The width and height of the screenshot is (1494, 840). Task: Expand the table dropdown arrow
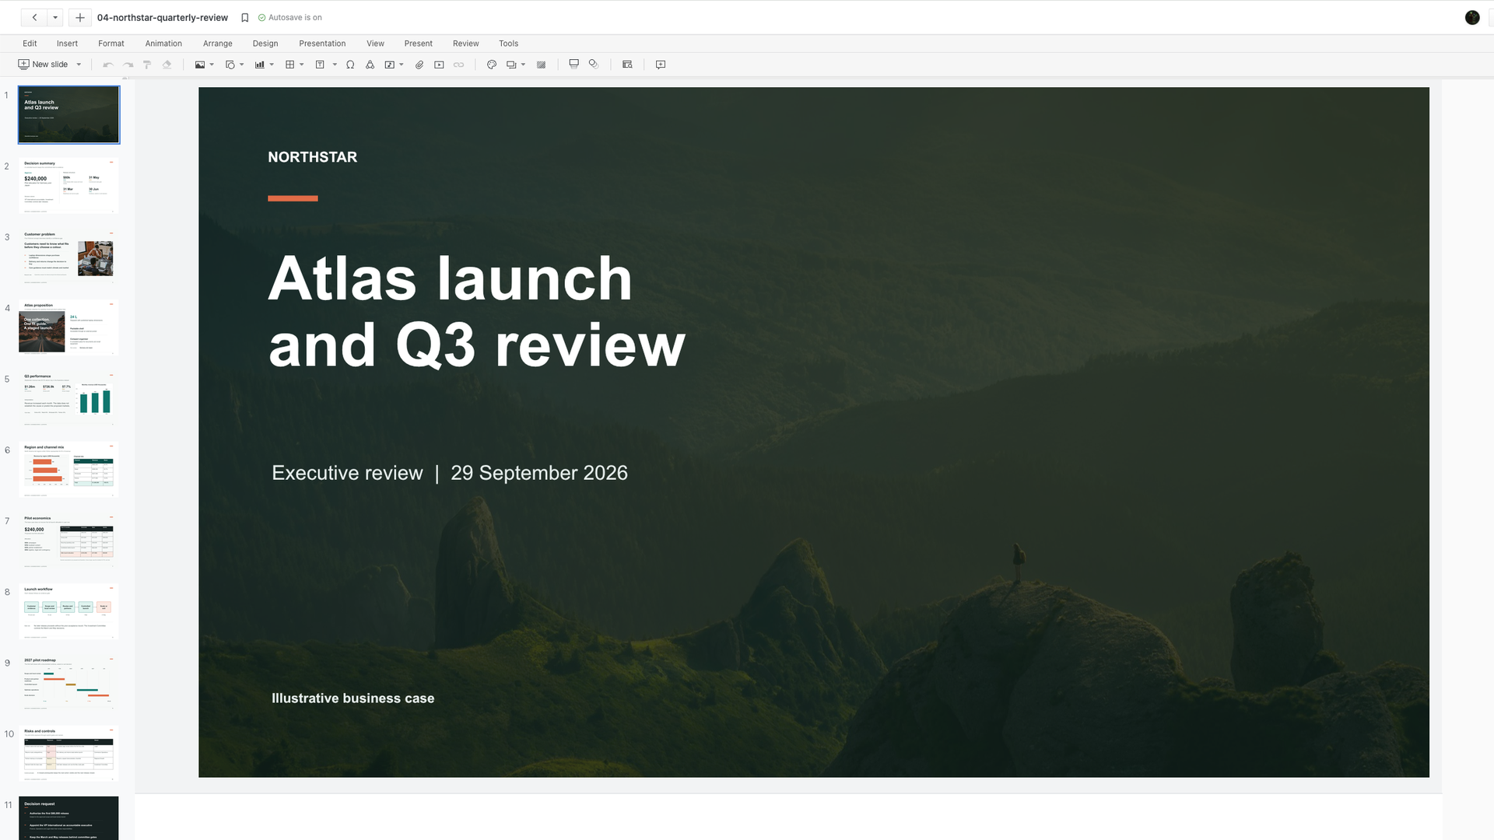(x=302, y=65)
